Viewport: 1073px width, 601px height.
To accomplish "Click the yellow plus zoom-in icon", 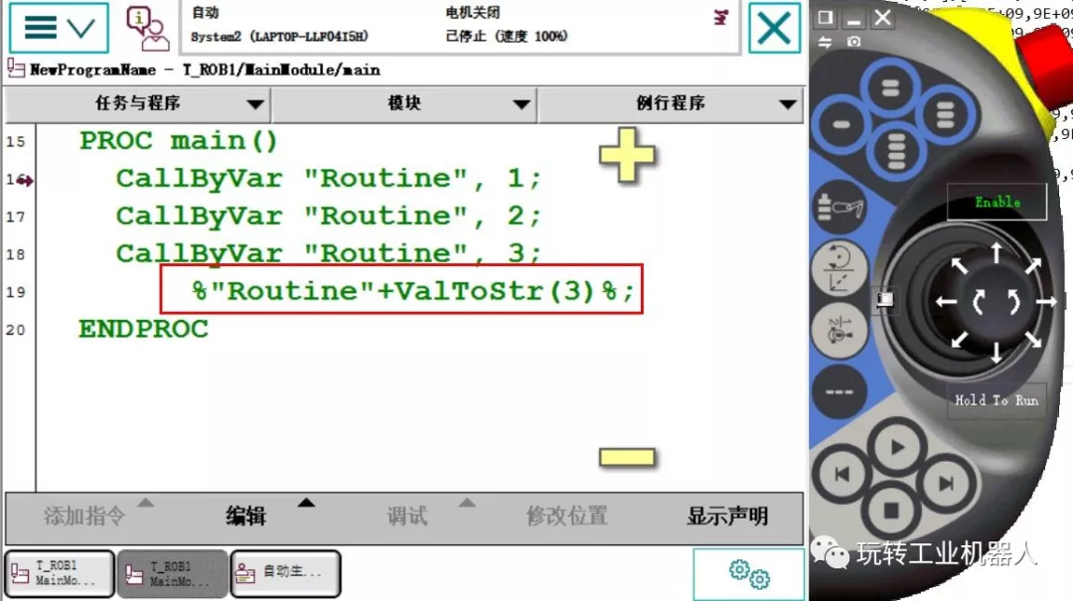I will [627, 154].
